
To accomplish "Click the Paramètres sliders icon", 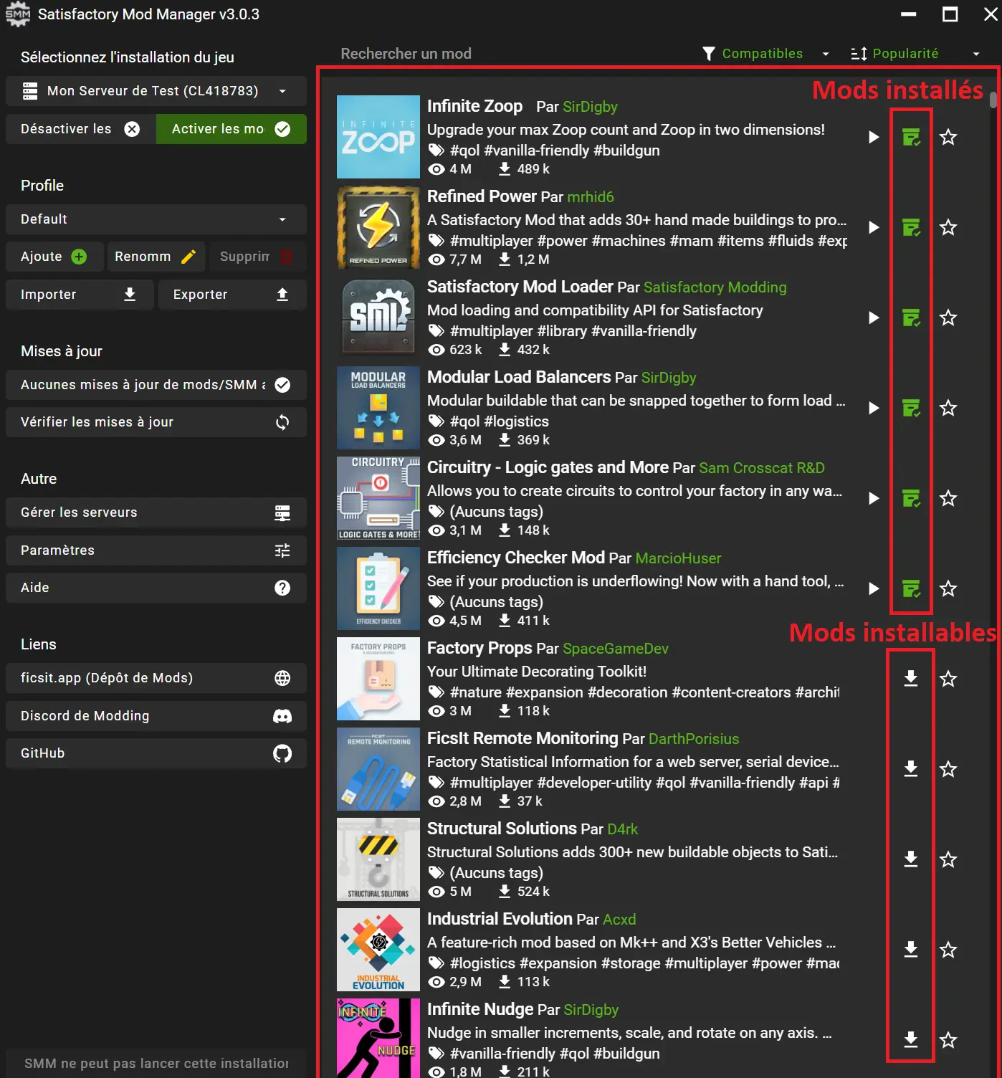I will click(282, 550).
